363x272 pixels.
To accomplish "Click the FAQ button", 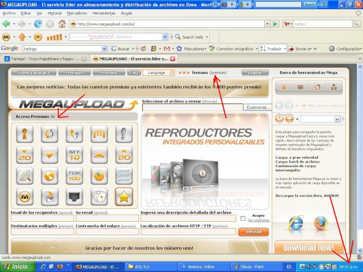I will coord(134,73).
